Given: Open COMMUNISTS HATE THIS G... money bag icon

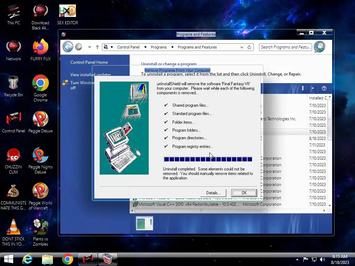Looking at the screenshot, I should pyautogui.click(x=14, y=197).
